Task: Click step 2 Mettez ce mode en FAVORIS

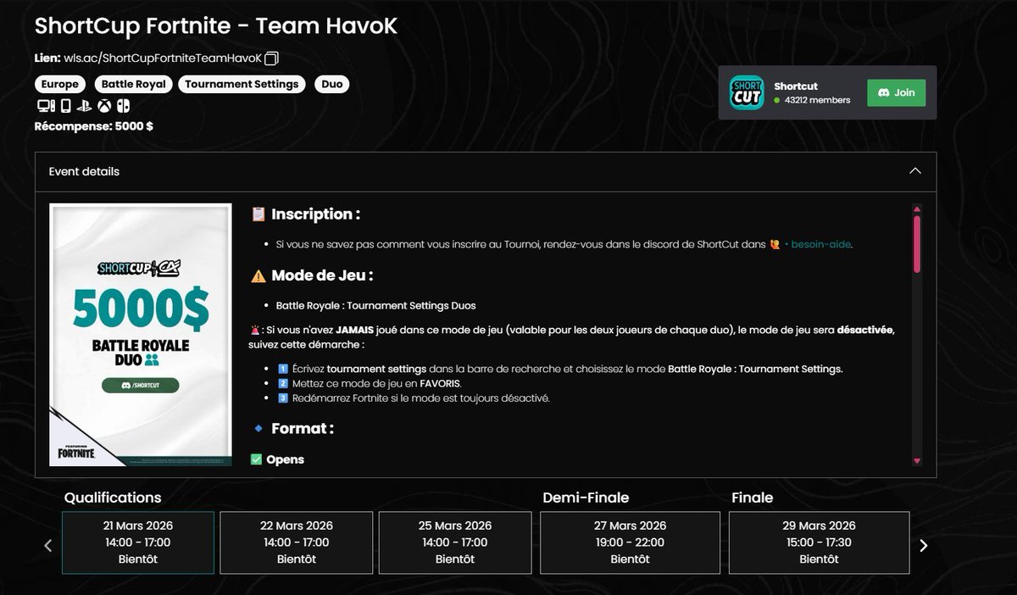Action: [x=369, y=383]
